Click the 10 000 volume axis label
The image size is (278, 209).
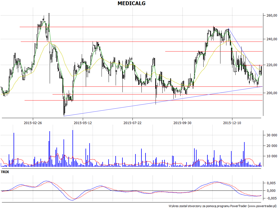[272, 156]
